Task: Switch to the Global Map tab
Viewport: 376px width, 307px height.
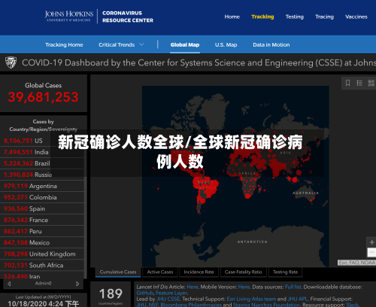Action: [185, 44]
